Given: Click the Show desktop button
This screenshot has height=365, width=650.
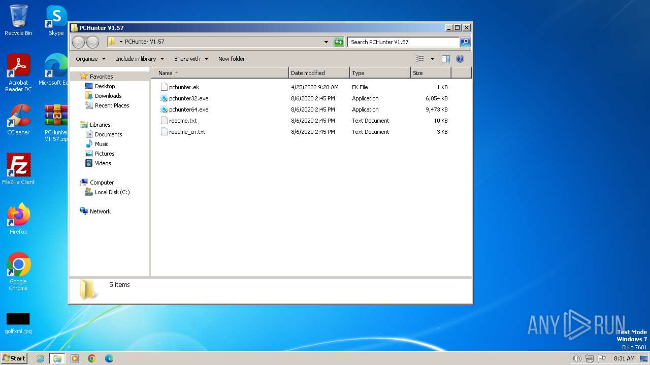Looking at the screenshot, I should coord(644,358).
